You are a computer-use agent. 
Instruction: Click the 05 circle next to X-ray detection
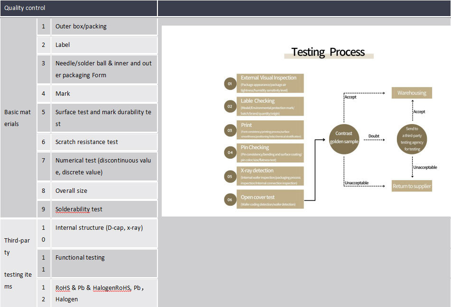click(x=230, y=176)
